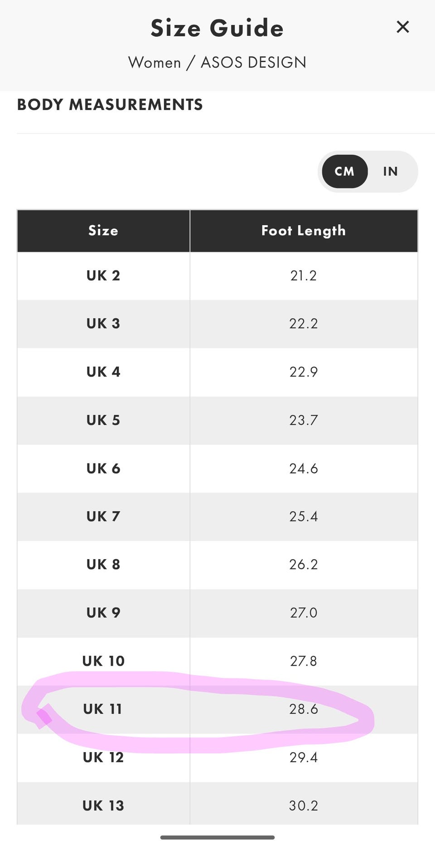Switch units to CM

(x=344, y=171)
